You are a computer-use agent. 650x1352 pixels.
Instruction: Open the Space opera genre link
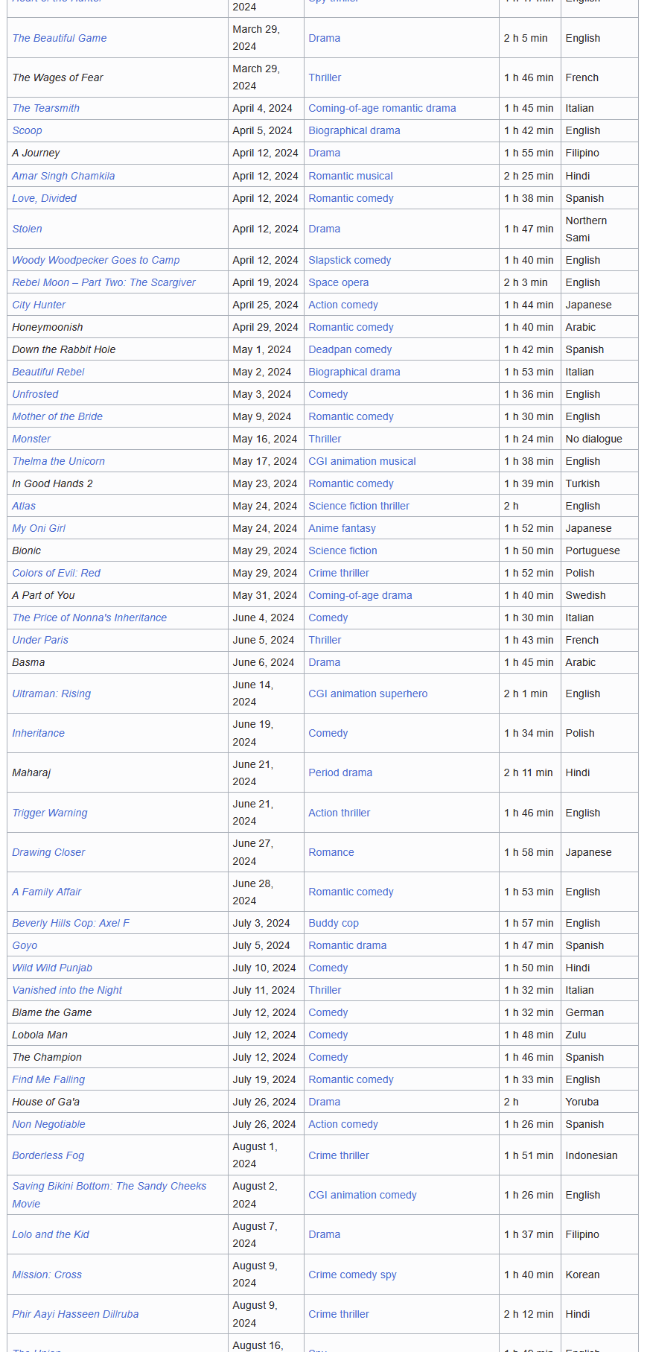click(338, 282)
